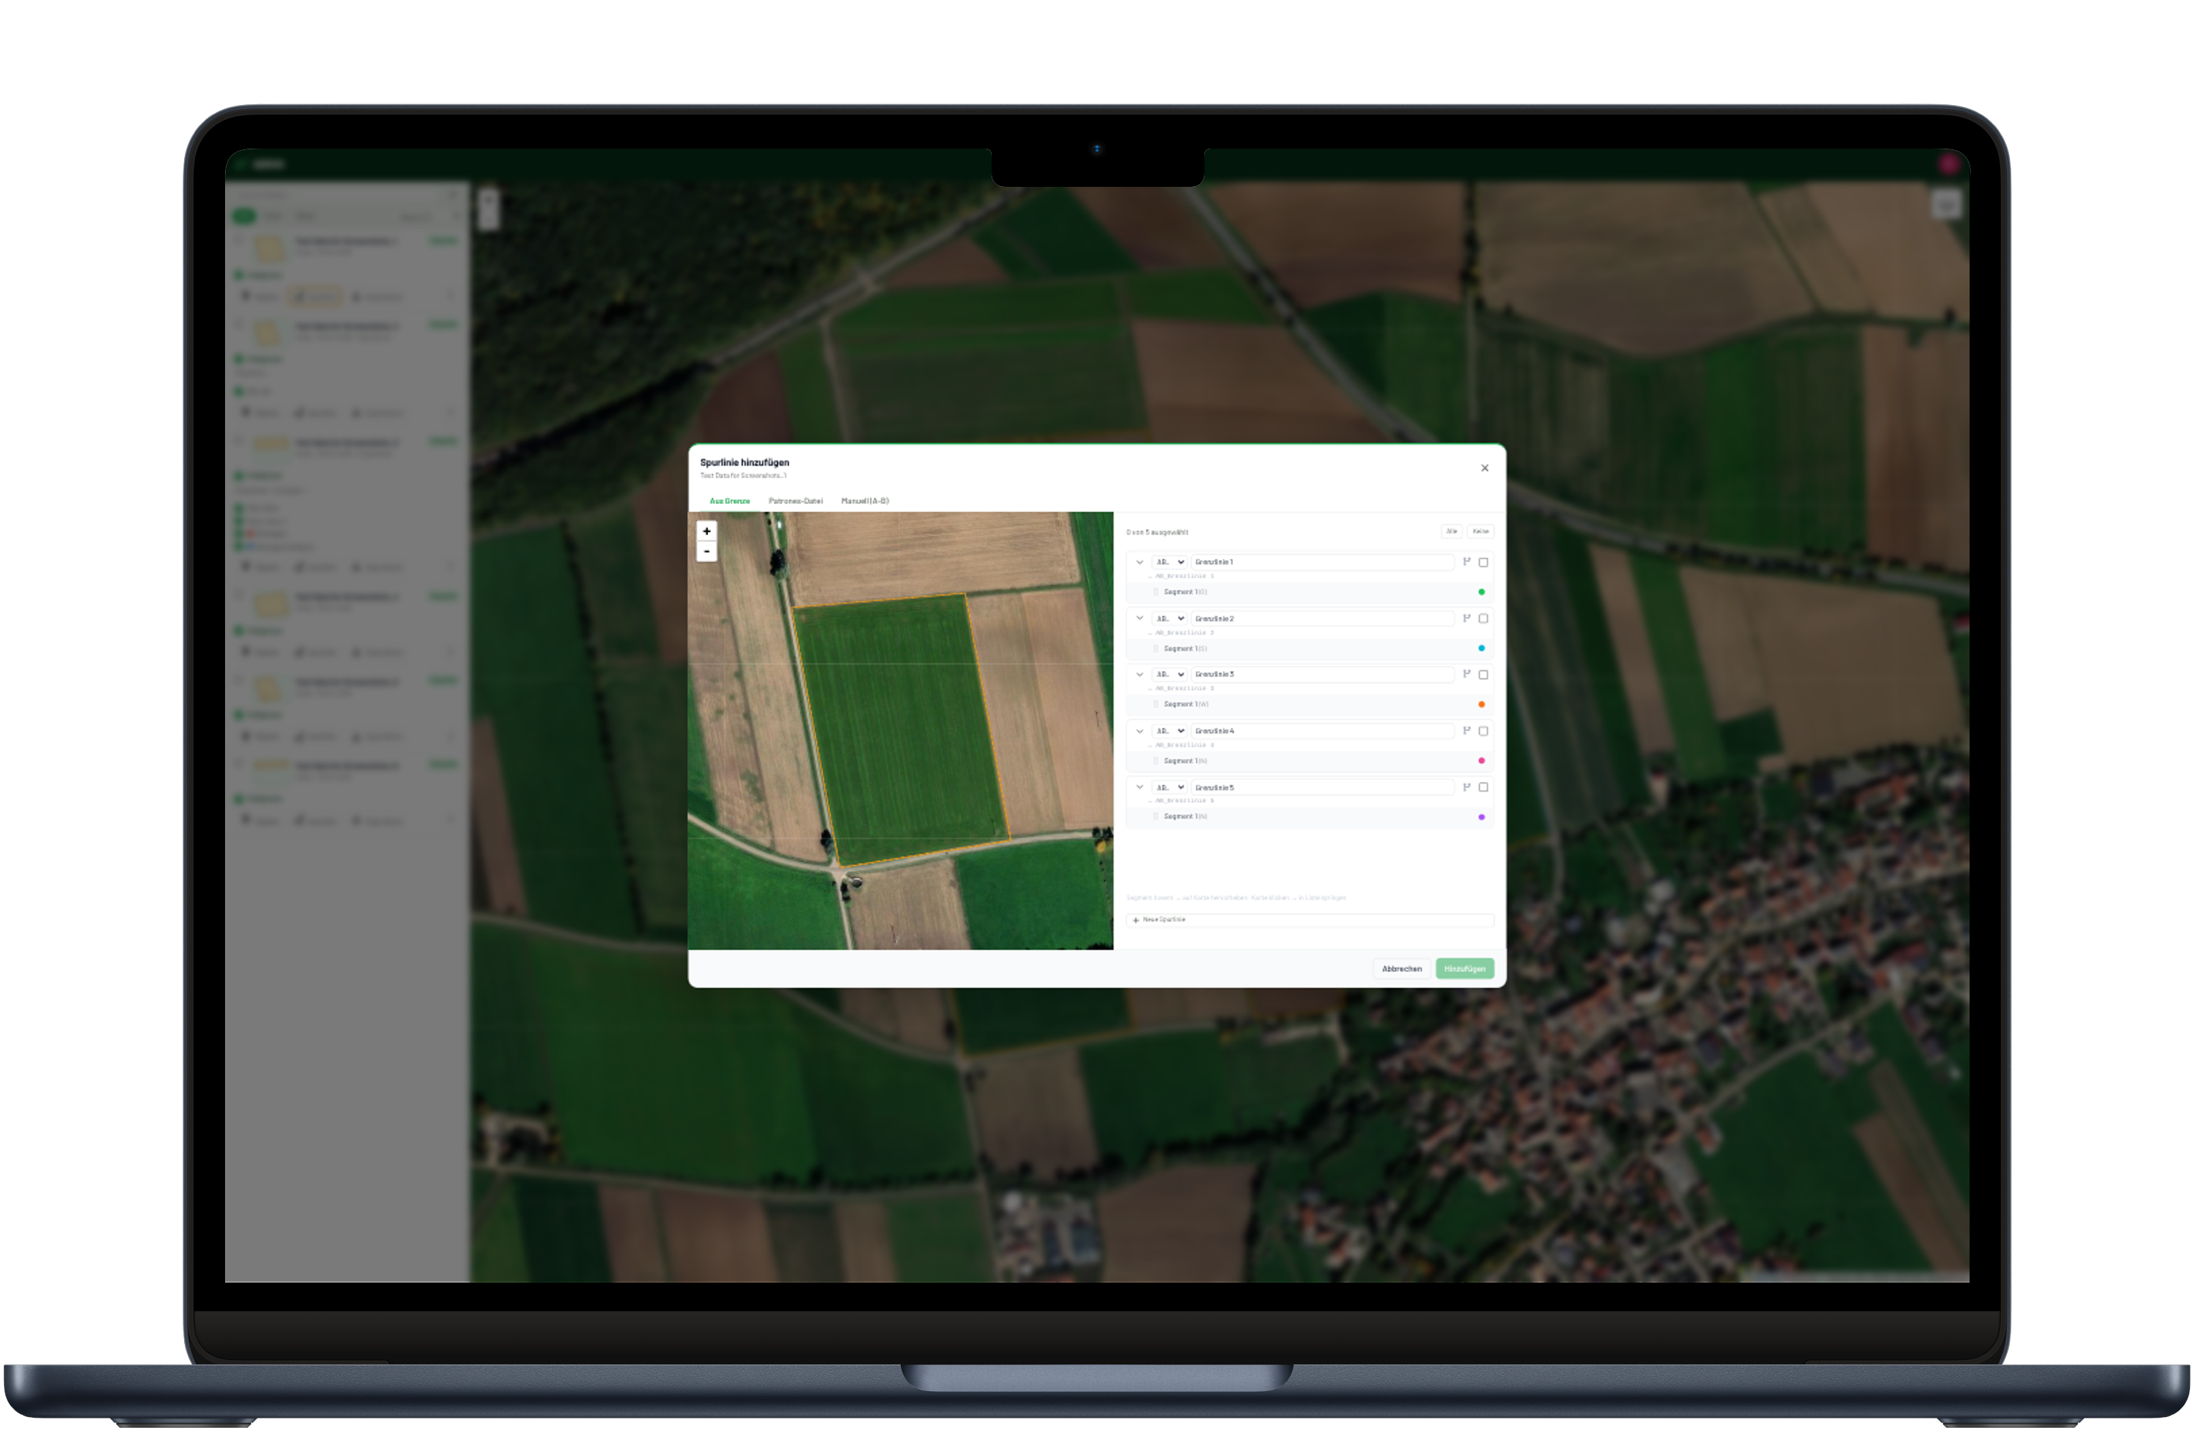Collapse the Grenzlinie 1 row chevron
Screen dimensions: 2196x1432
point(1140,562)
